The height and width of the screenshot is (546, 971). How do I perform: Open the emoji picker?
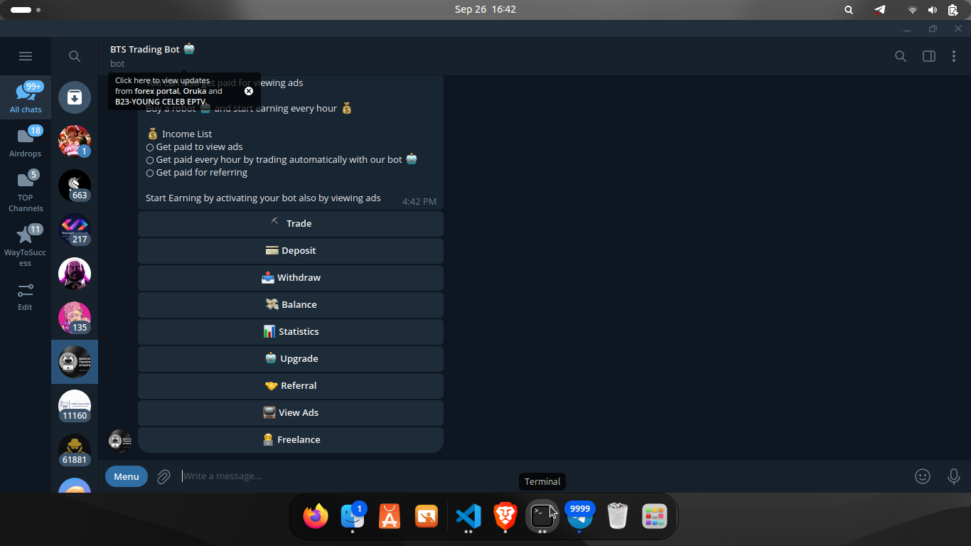pos(923,476)
